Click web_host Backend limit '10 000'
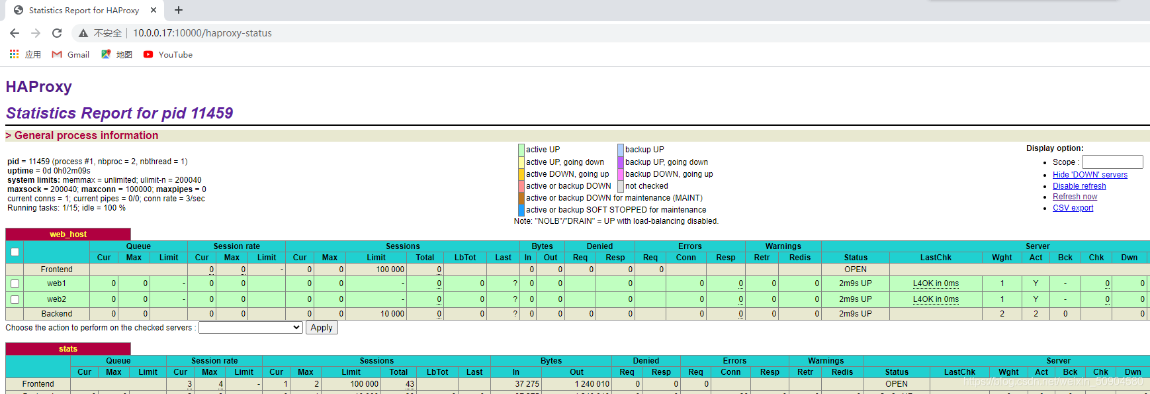The width and height of the screenshot is (1150, 394). (392, 314)
